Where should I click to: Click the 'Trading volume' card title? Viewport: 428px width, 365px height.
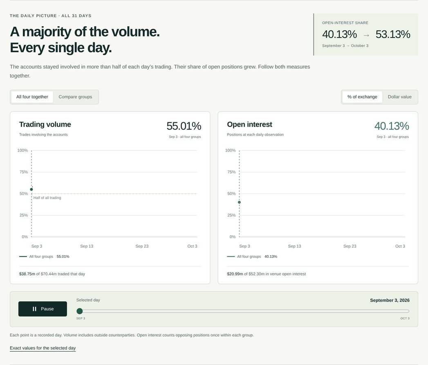(45, 124)
